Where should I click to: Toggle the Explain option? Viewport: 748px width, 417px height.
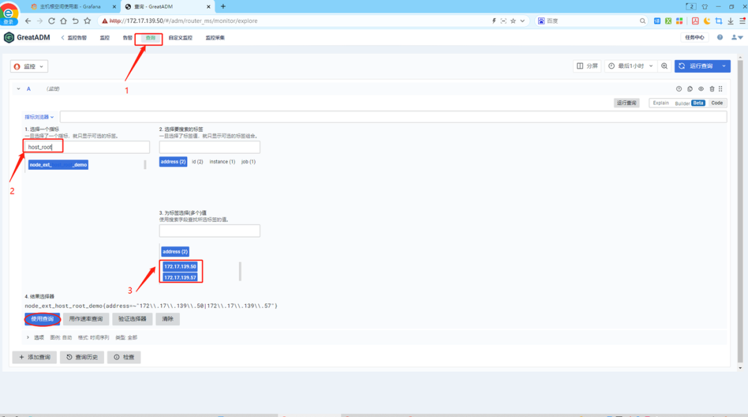(x=661, y=103)
